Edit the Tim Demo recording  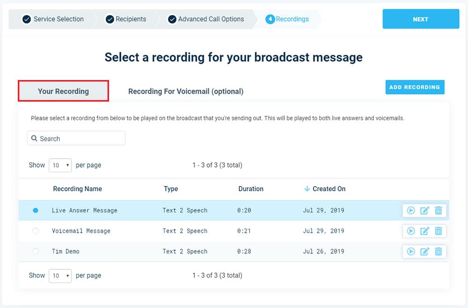point(424,251)
